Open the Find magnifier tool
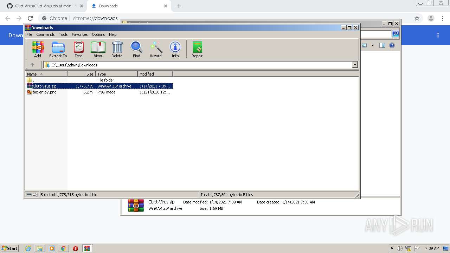450x253 pixels. pos(136,50)
